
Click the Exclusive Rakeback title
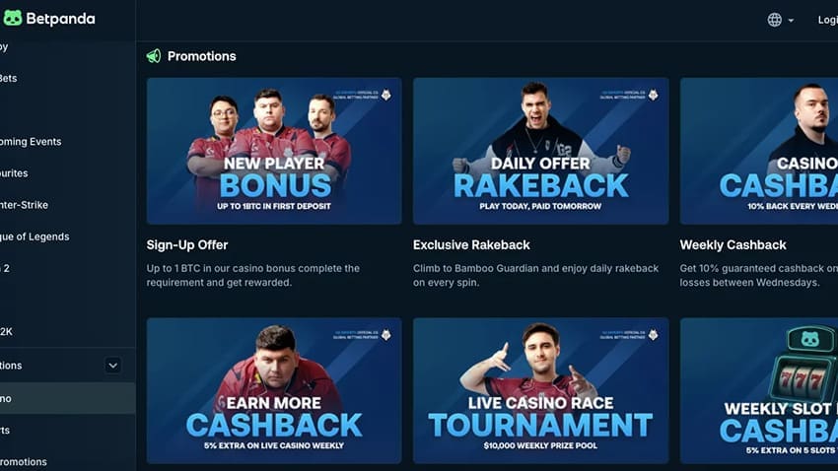[471, 245]
